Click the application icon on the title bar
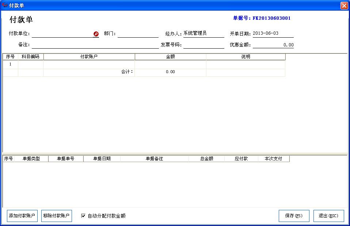Screen dimensions: 350x226 click(x=4, y=5)
